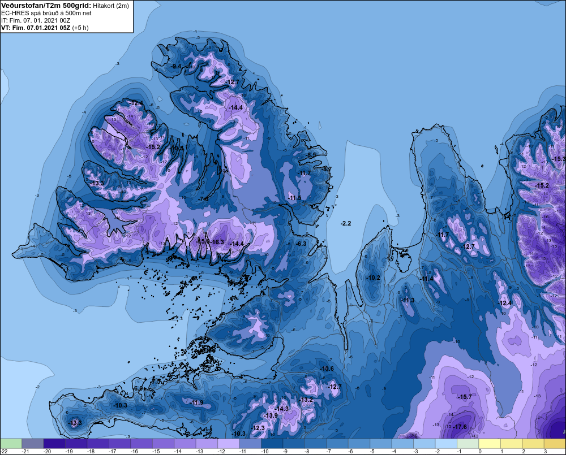This screenshot has height=455, width=566.
Task: Pick the legend color swatch labeled -15
Action: 164,443
